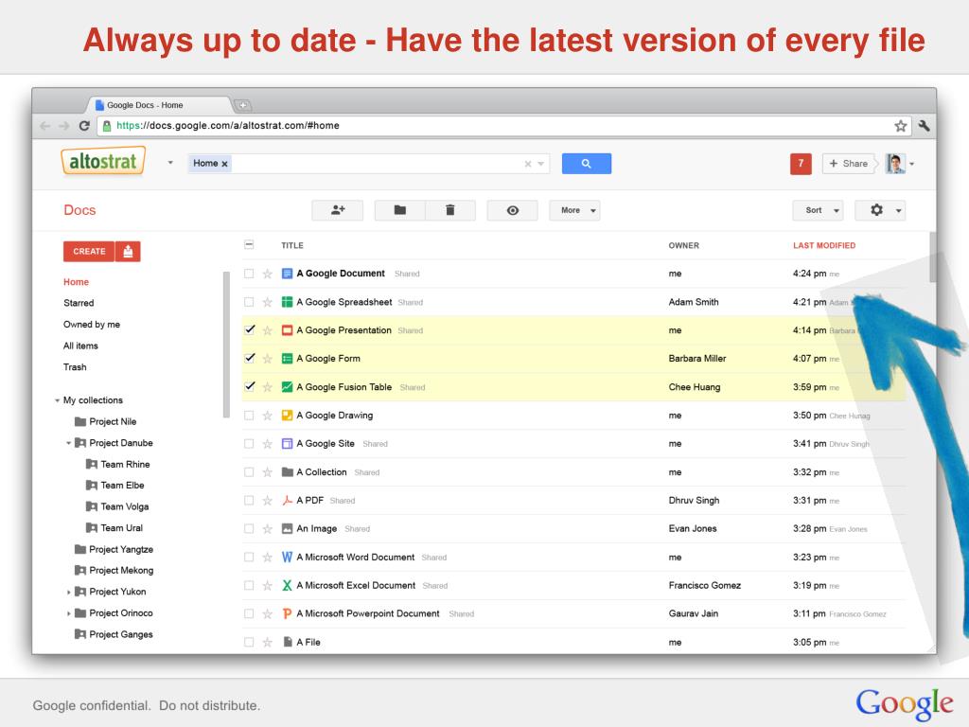Open A Microsoft Word Document link
969x727 pixels.
pyautogui.click(x=356, y=557)
